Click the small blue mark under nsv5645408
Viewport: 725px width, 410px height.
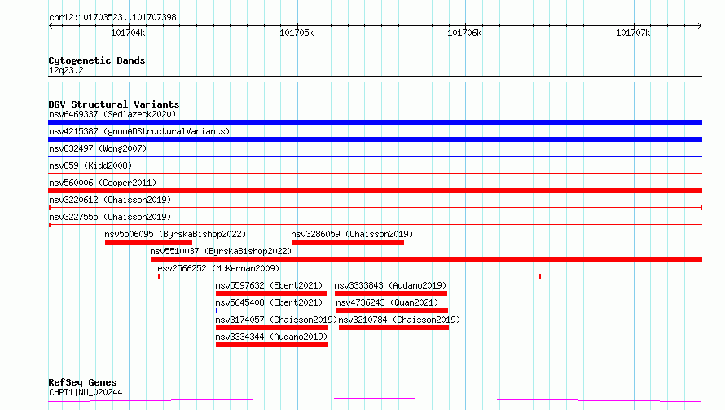coord(217,311)
